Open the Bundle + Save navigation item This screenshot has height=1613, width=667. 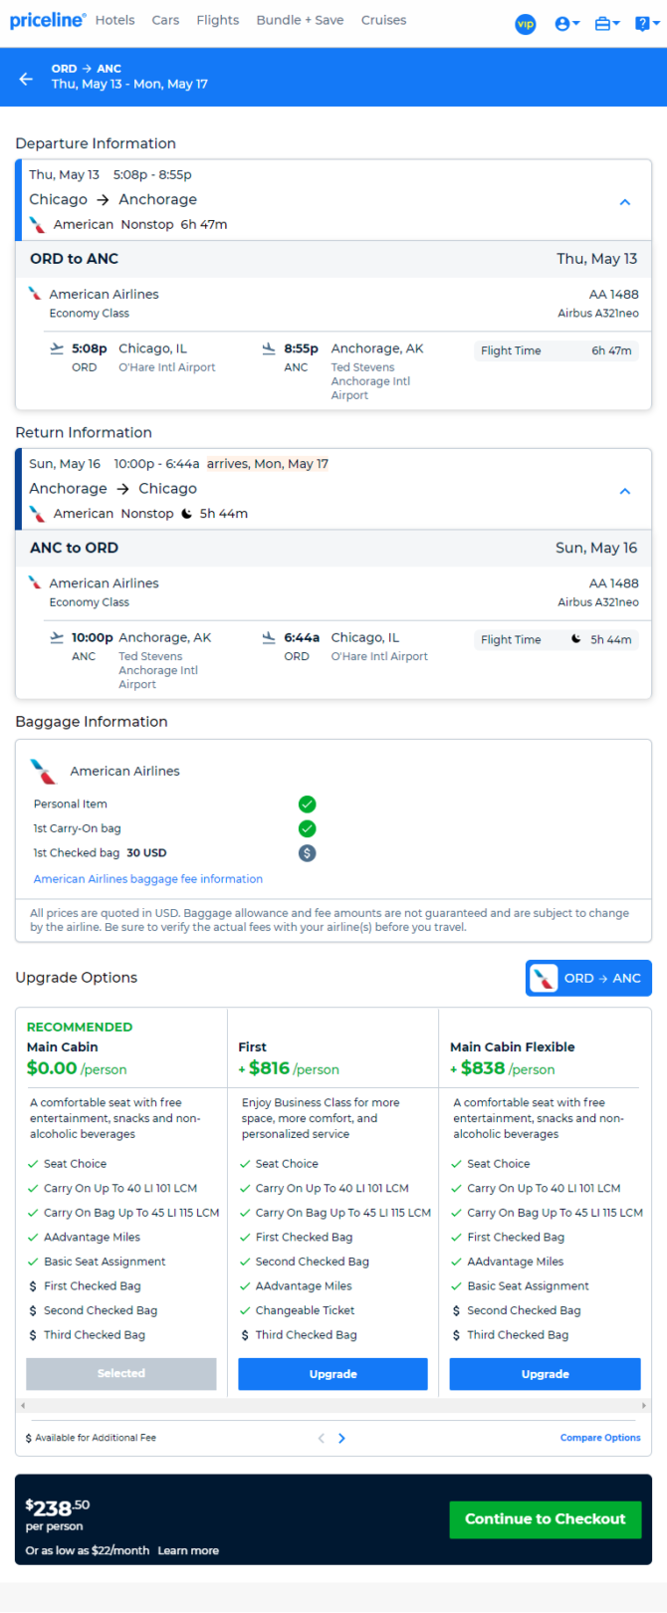(300, 20)
